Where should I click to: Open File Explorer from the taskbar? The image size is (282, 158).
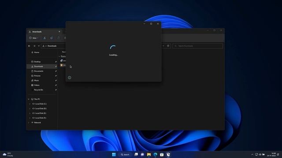(149, 154)
